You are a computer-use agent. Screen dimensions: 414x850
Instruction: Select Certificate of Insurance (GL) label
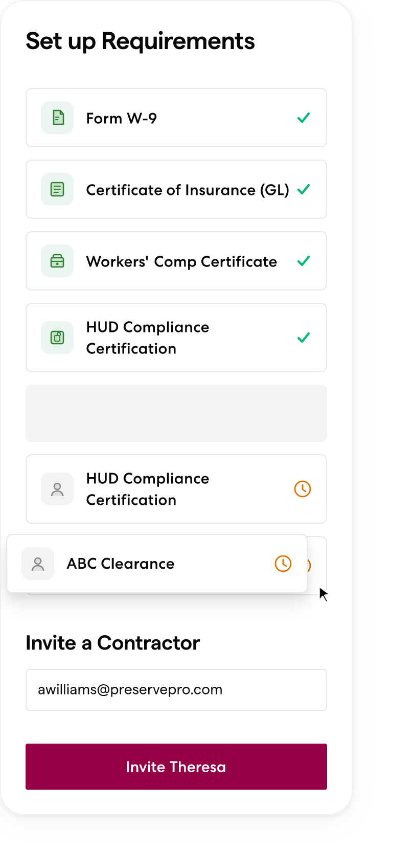point(188,190)
